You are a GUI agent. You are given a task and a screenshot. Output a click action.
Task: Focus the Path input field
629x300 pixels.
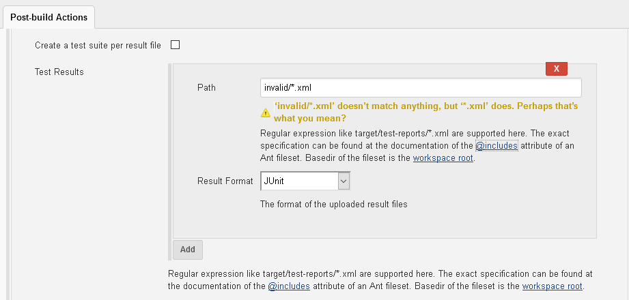click(x=421, y=88)
